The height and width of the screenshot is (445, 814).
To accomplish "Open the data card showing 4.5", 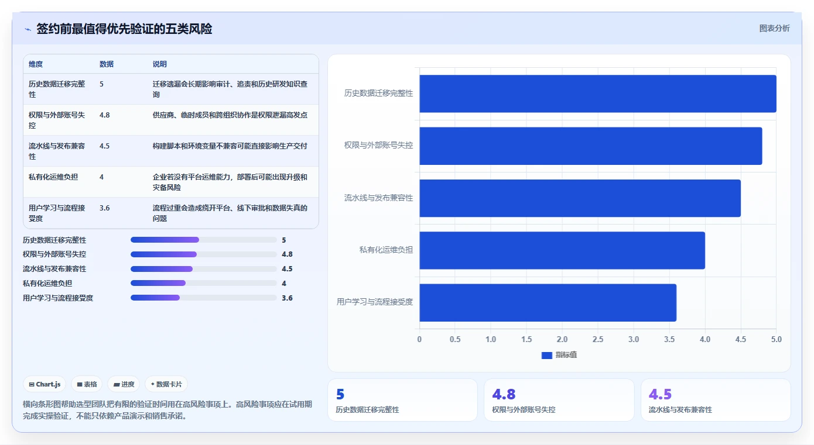I will (716, 400).
